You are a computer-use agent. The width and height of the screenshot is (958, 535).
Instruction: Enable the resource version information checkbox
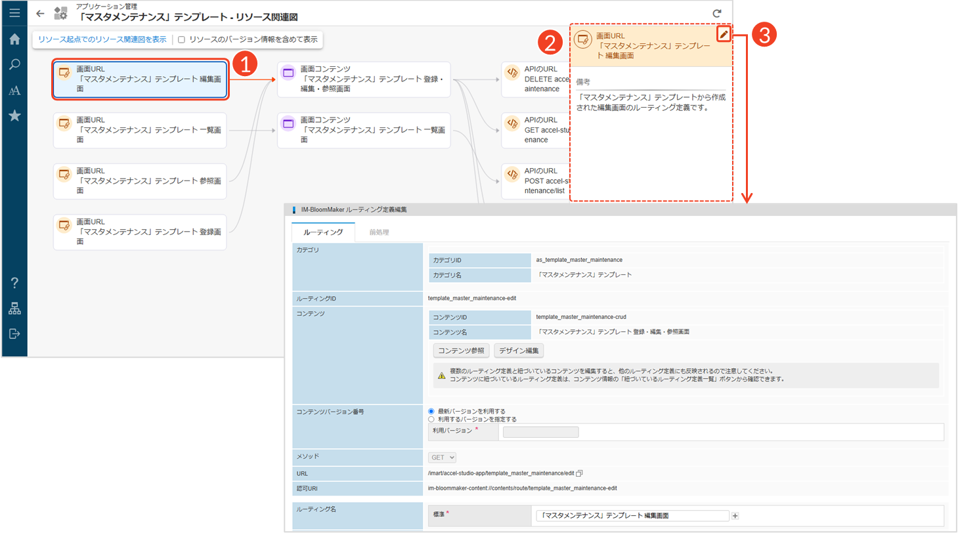tap(182, 40)
